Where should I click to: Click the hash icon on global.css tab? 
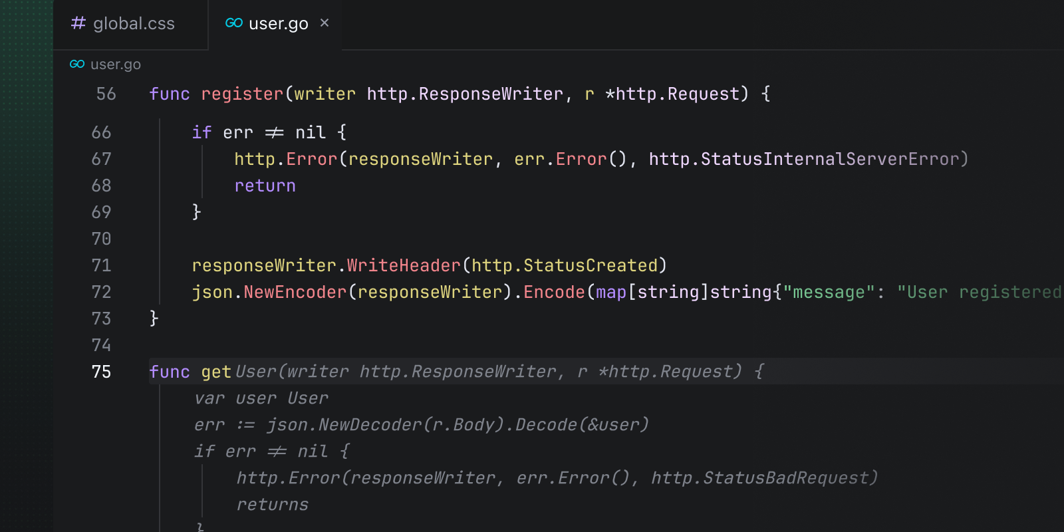pos(78,23)
